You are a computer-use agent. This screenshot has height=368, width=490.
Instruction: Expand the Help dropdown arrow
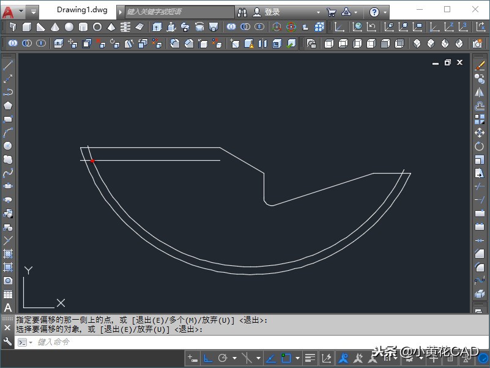pyautogui.click(x=385, y=12)
